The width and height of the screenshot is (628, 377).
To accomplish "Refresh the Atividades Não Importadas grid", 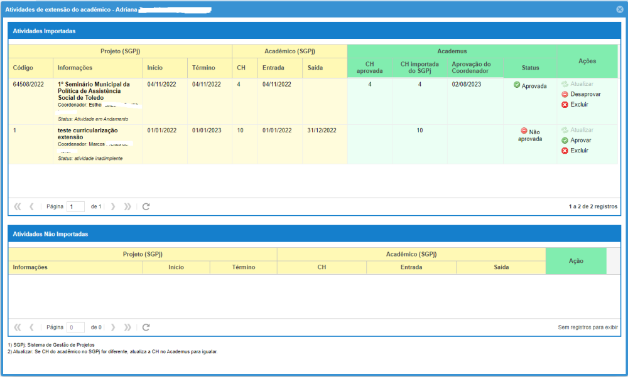I will 146,327.
